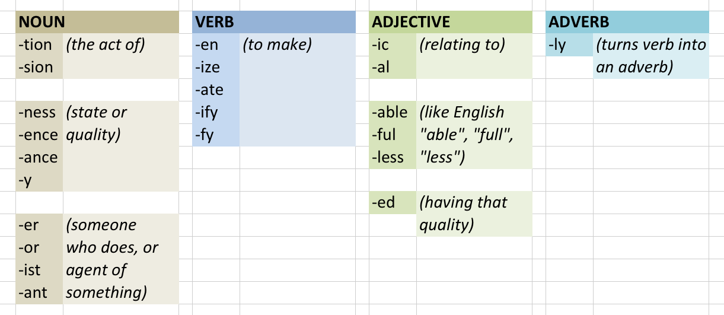
Task: Select the VERB header cell
Action: 274,23
